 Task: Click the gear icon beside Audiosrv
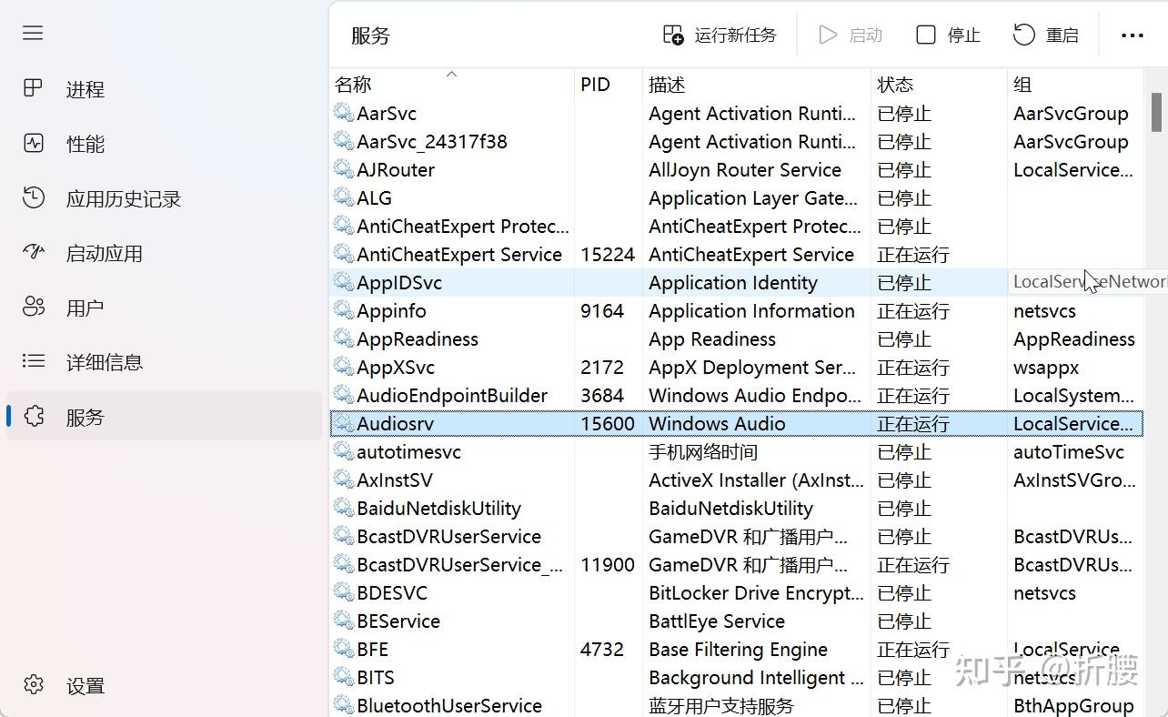tap(343, 423)
